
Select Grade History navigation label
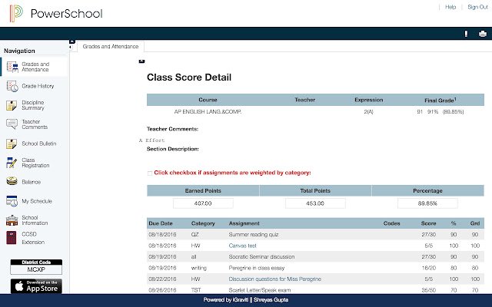[x=38, y=86]
